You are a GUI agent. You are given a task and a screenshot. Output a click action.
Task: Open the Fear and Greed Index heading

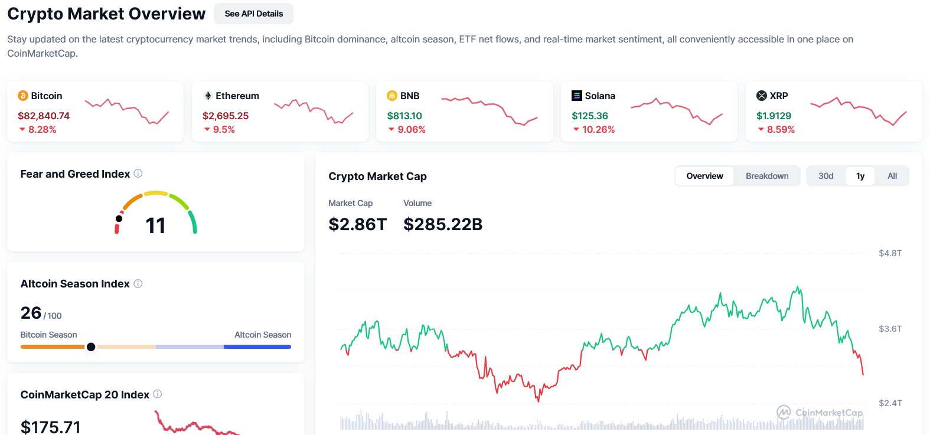[75, 174]
